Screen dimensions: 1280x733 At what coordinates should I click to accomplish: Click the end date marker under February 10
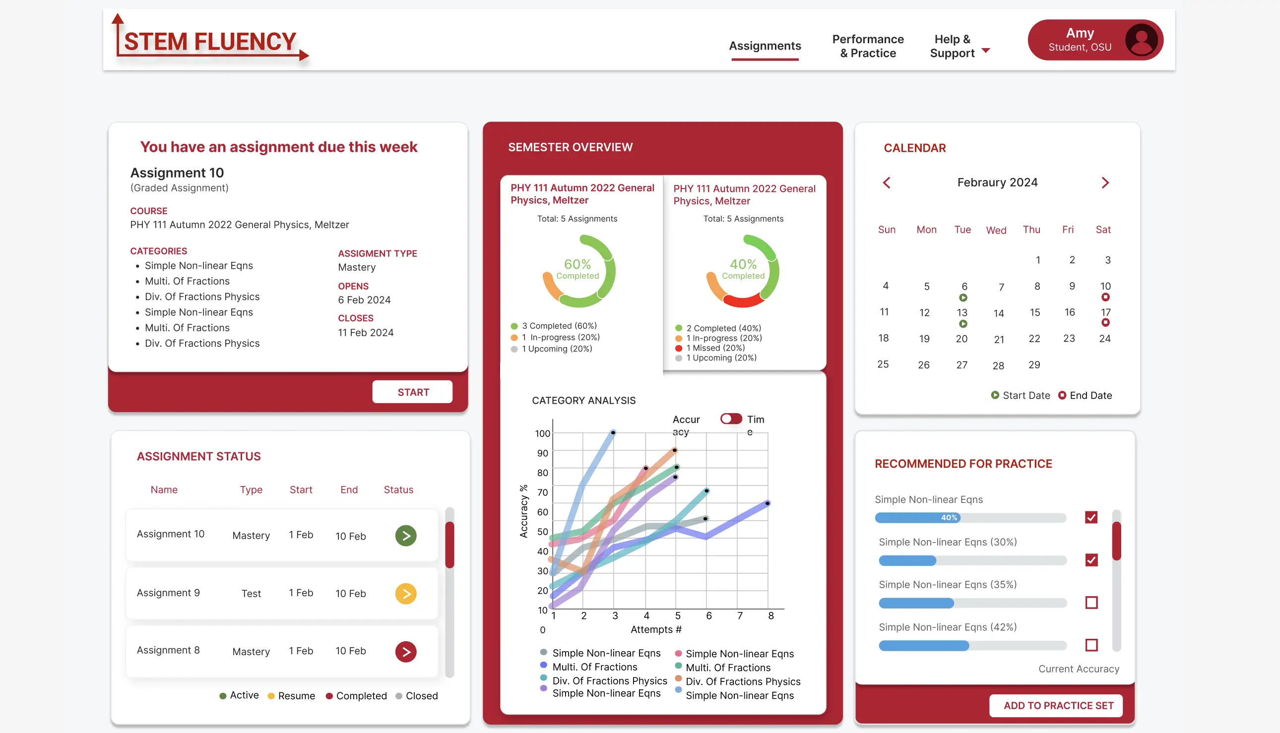[x=1106, y=297]
